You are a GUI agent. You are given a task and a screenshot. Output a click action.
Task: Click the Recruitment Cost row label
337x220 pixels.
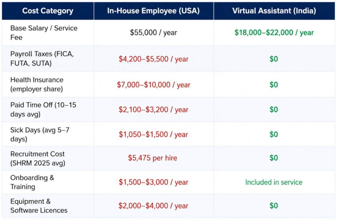click(x=38, y=158)
